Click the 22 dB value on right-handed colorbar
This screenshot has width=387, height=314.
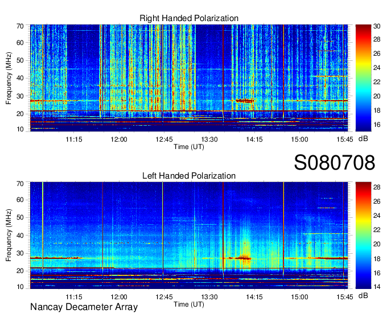[x=377, y=82]
